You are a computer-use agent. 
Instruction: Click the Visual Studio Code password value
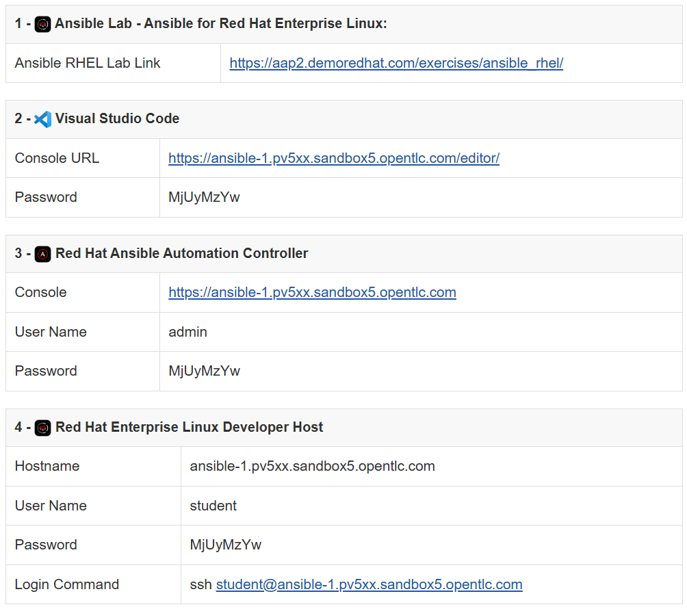(x=204, y=198)
